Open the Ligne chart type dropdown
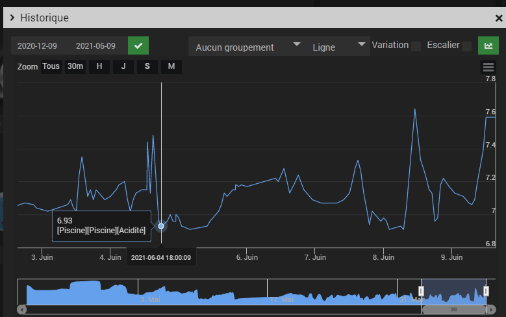This screenshot has height=317, width=506. (338, 46)
